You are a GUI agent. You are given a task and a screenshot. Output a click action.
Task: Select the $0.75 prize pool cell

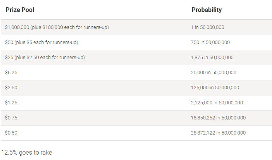(x=11, y=118)
